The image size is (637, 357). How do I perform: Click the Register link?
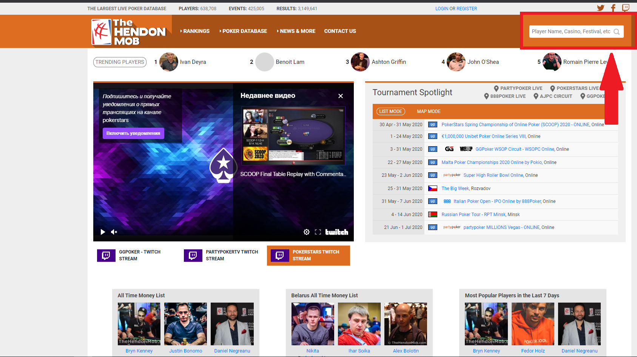467,8
